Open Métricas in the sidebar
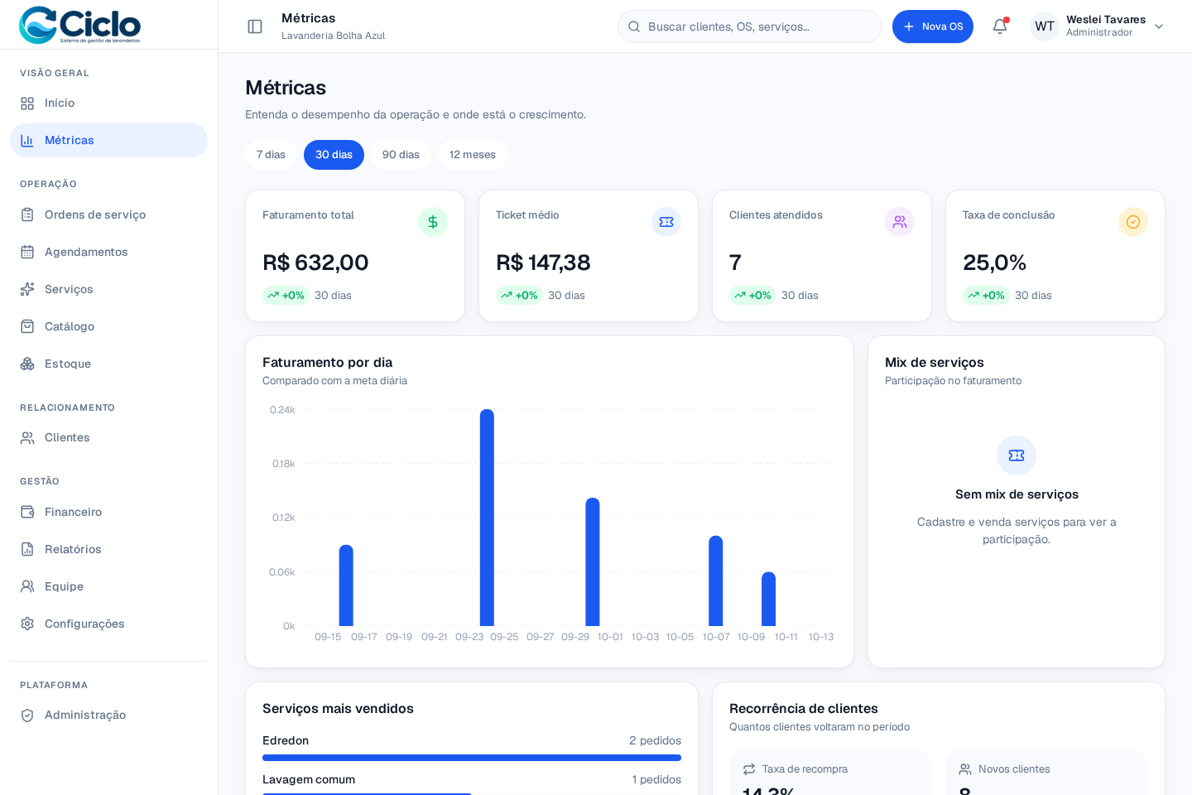This screenshot has width=1192, height=795. coord(108,141)
